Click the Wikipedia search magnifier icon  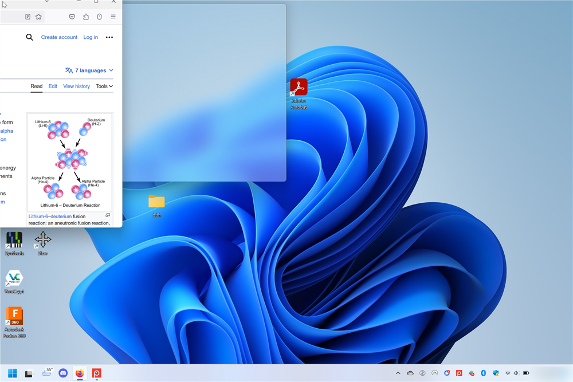[x=29, y=37]
